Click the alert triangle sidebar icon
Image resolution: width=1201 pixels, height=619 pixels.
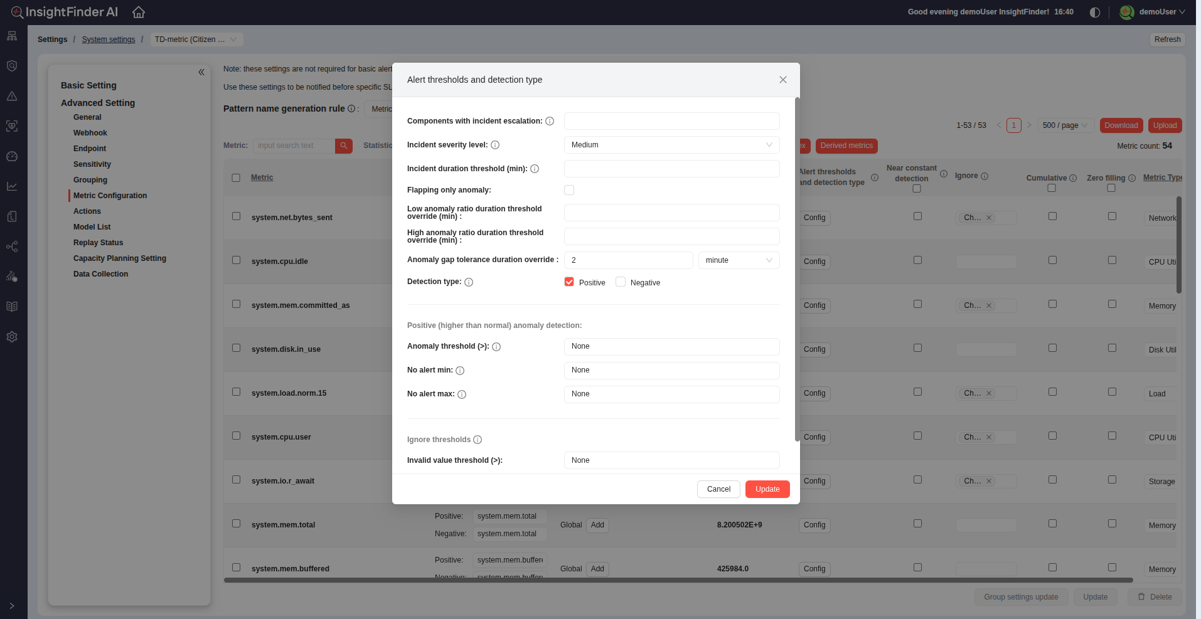click(x=12, y=96)
